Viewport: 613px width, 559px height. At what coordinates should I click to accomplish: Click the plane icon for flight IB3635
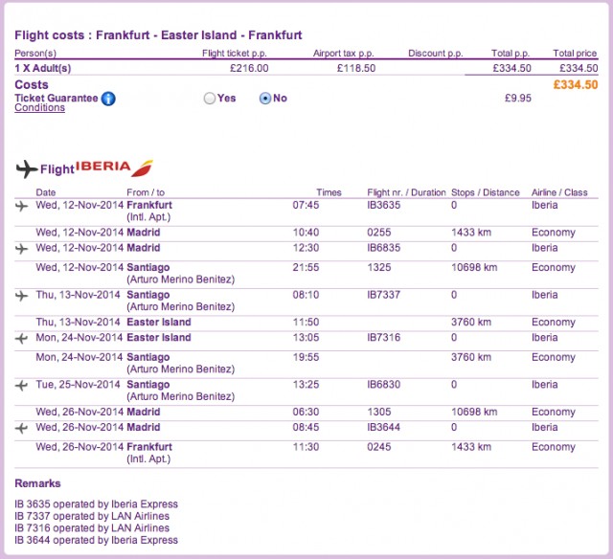[21, 206]
